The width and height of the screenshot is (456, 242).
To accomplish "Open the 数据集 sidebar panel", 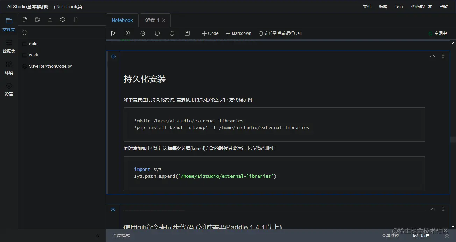I will 9,46.
